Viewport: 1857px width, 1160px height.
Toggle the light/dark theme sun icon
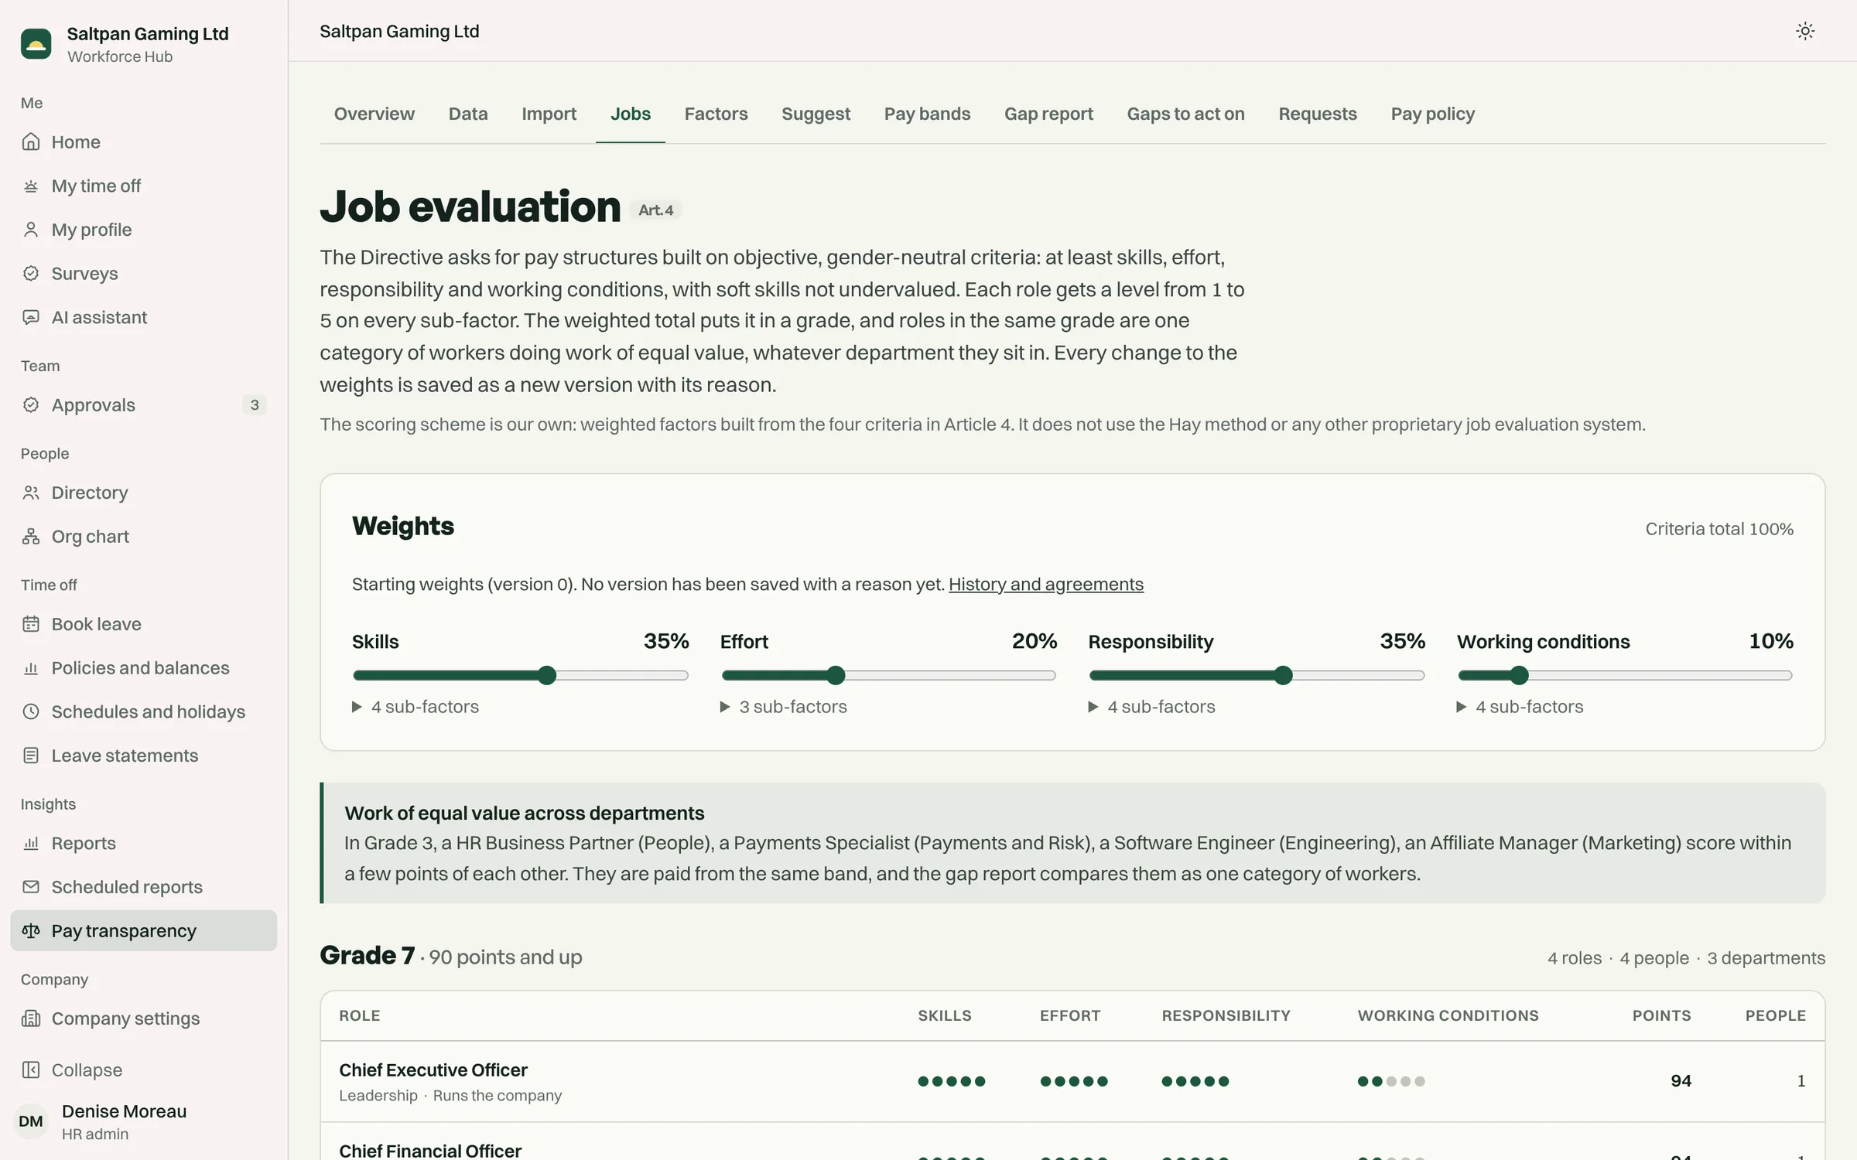(x=1805, y=31)
